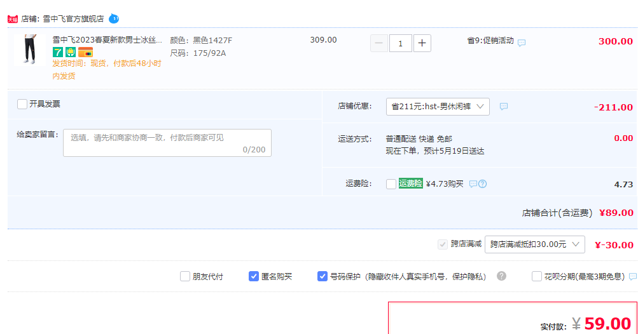Click the unit price 309.00
Screen dimensions: 638x334
(x=324, y=40)
